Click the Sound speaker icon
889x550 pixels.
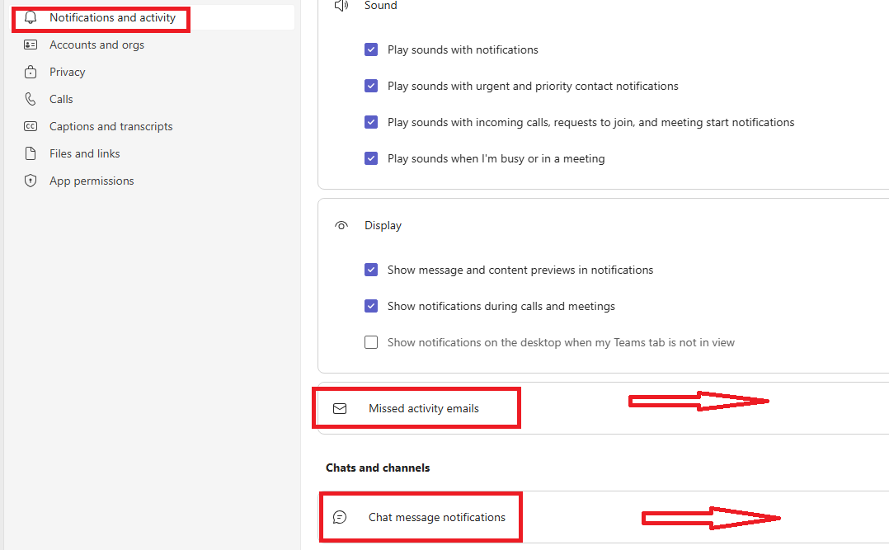point(342,6)
